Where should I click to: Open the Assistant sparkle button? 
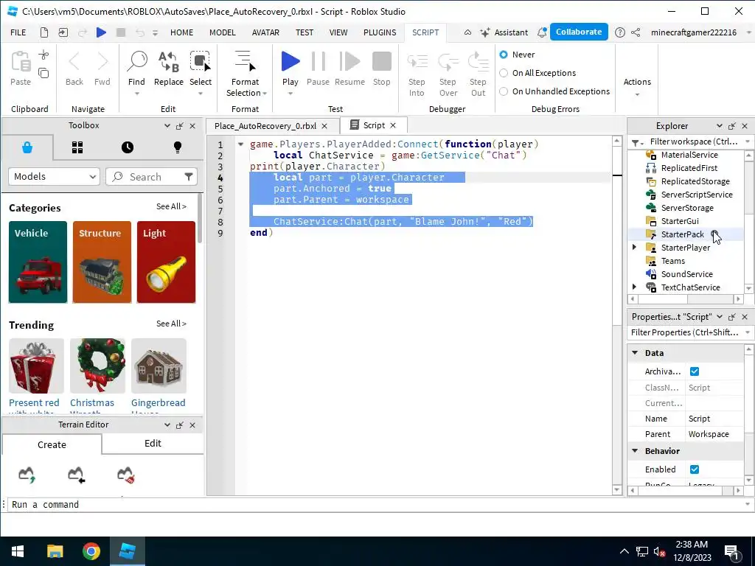[504, 32]
